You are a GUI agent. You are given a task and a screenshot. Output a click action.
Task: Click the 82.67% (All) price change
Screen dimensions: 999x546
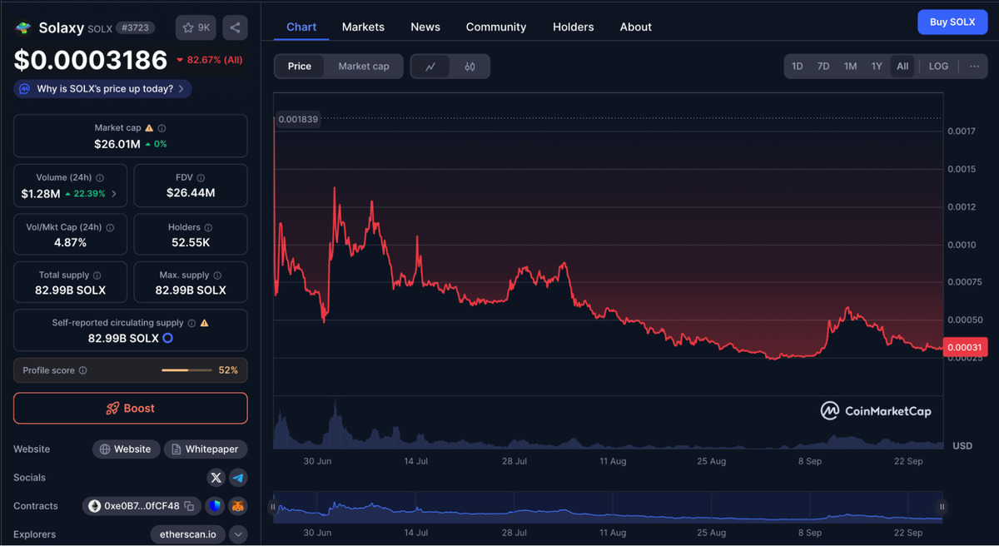(x=210, y=60)
